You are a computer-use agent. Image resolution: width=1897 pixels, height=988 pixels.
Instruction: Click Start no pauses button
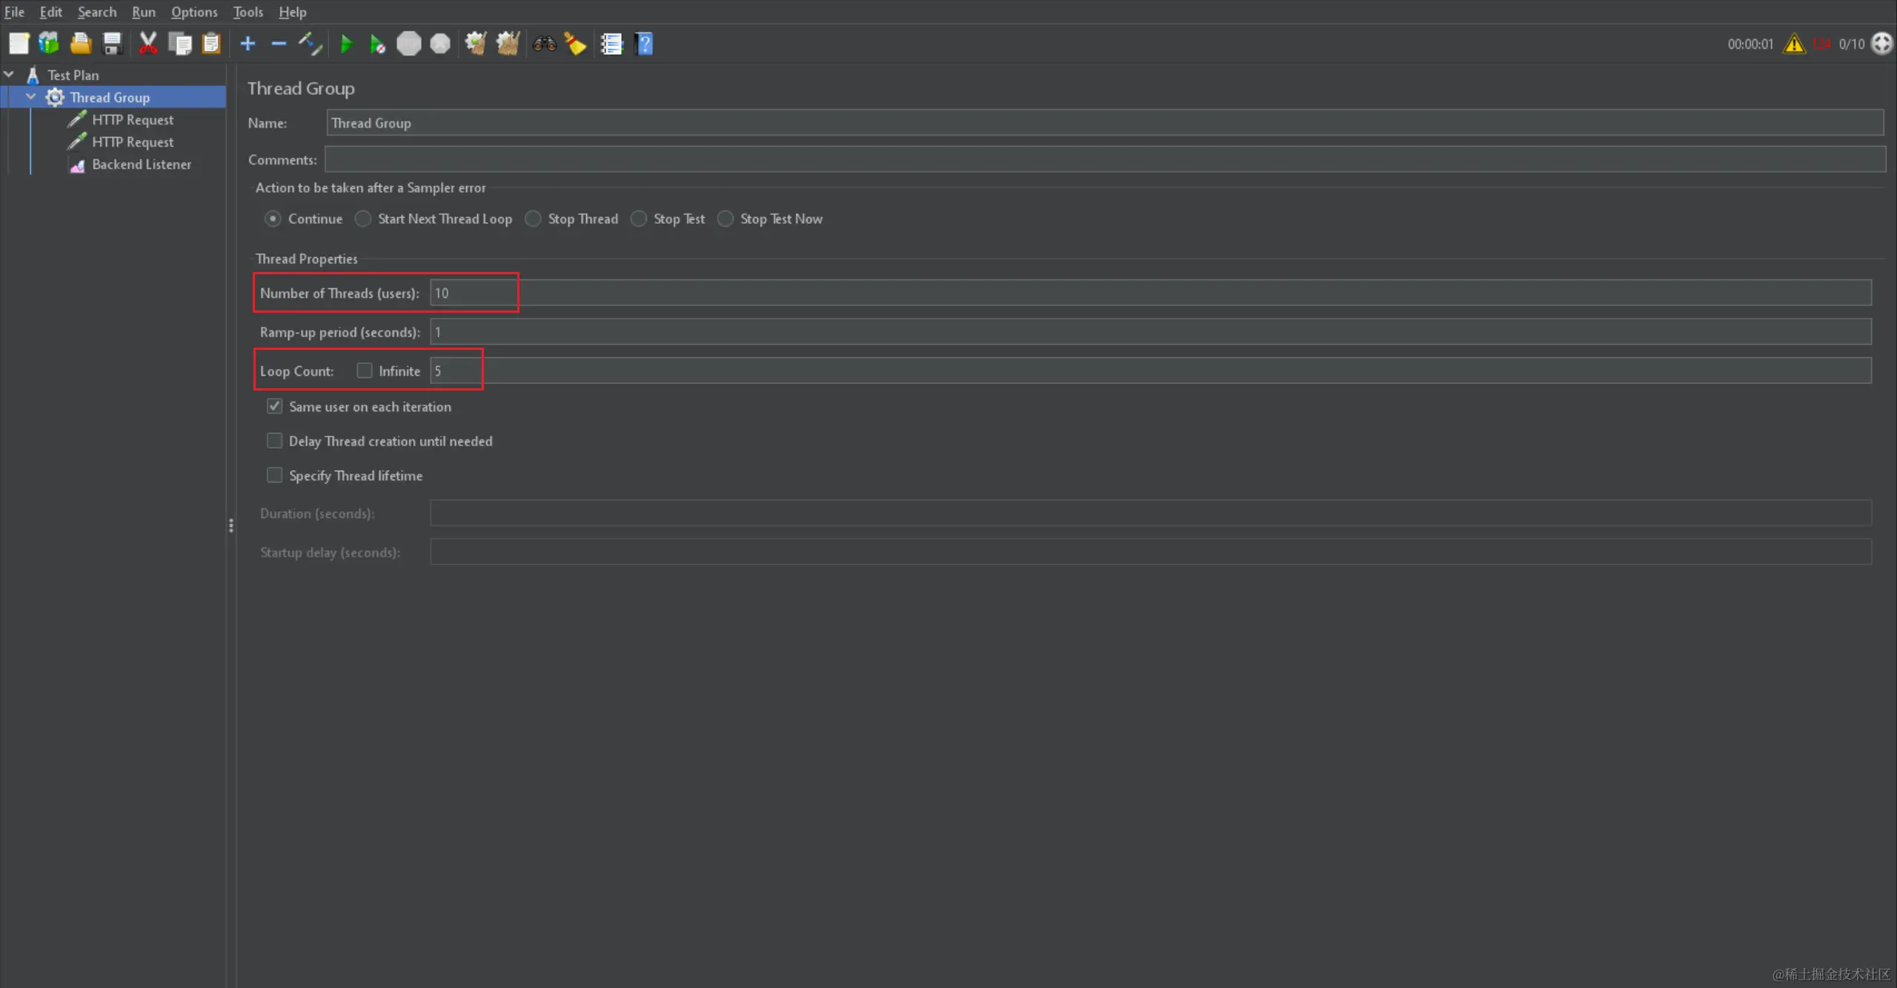coord(377,44)
